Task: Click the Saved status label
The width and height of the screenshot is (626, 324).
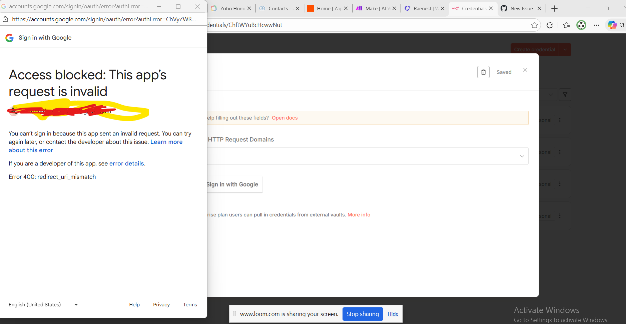Action: pyautogui.click(x=504, y=72)
